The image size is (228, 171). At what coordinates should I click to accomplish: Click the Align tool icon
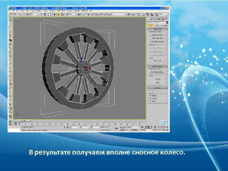[134, 14]
